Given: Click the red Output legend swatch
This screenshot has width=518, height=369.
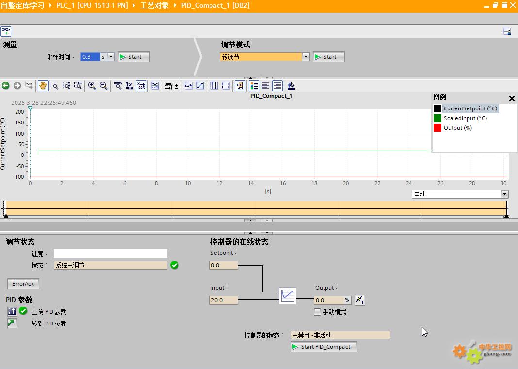Looking at the screenshot, I should click(x=437, y=128).
